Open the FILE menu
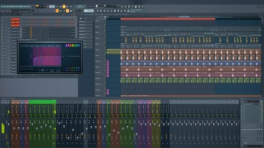The image size is (264, 148). point(2,7)
